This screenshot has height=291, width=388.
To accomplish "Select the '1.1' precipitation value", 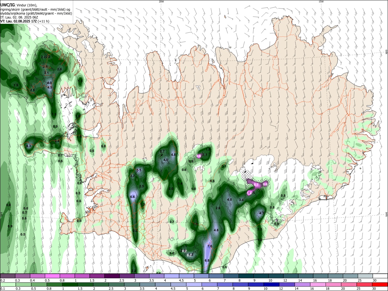I will [224, 166].
